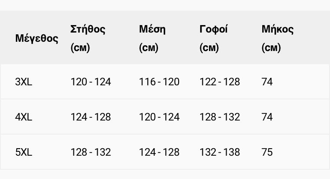The image size is (330, 179).
Task: Click the Γοφοί (см) column header
Action: (213, 38)
